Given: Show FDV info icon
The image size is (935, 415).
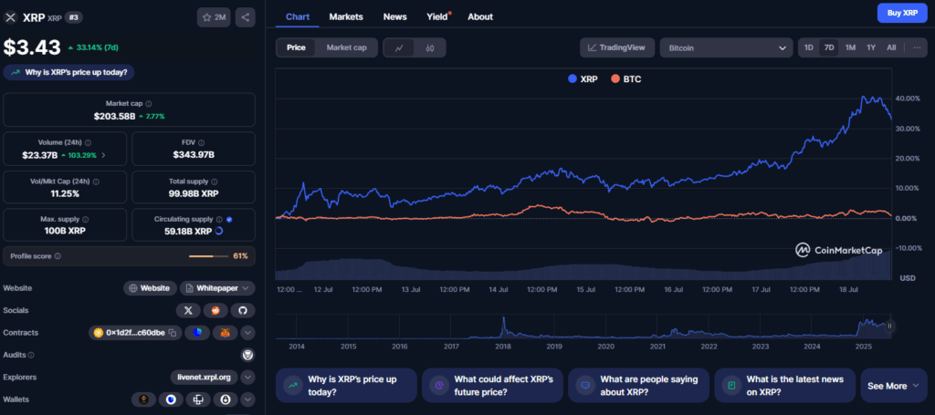Looking at the screenshot, I should 202,143.
